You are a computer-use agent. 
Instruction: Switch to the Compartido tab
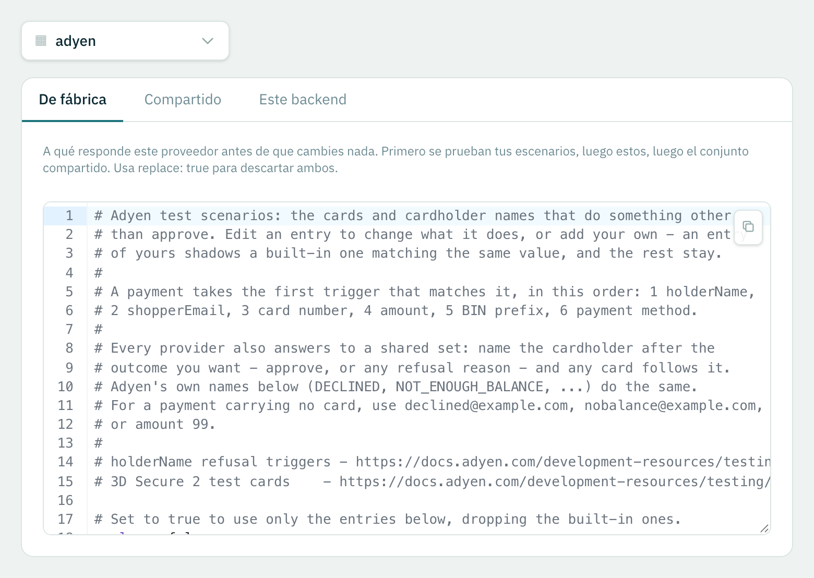pos(183,100)
